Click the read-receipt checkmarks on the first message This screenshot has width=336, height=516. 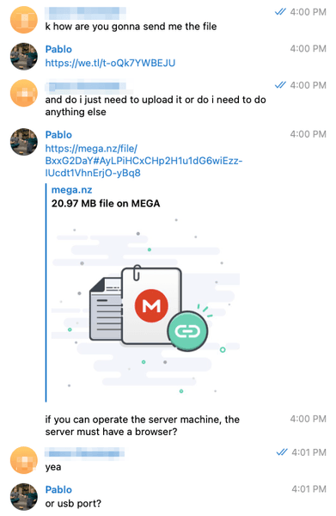click(x=280, y=12)
